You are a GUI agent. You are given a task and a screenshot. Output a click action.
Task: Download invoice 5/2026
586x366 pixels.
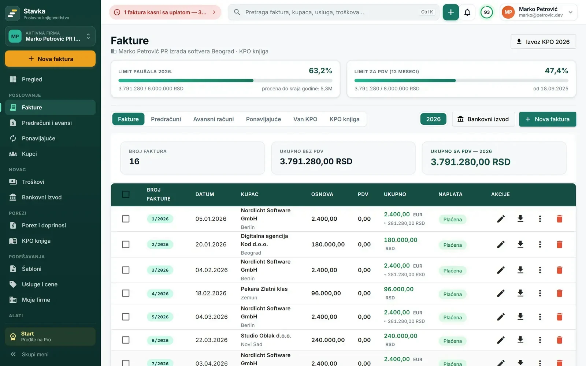click(x=520, y=317)
